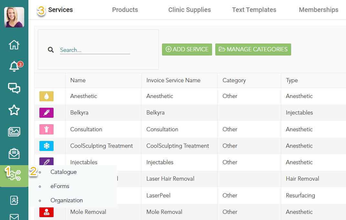Click the Add Service button
This screenshot has width=346, height=220.
click(x=187, y=49)
